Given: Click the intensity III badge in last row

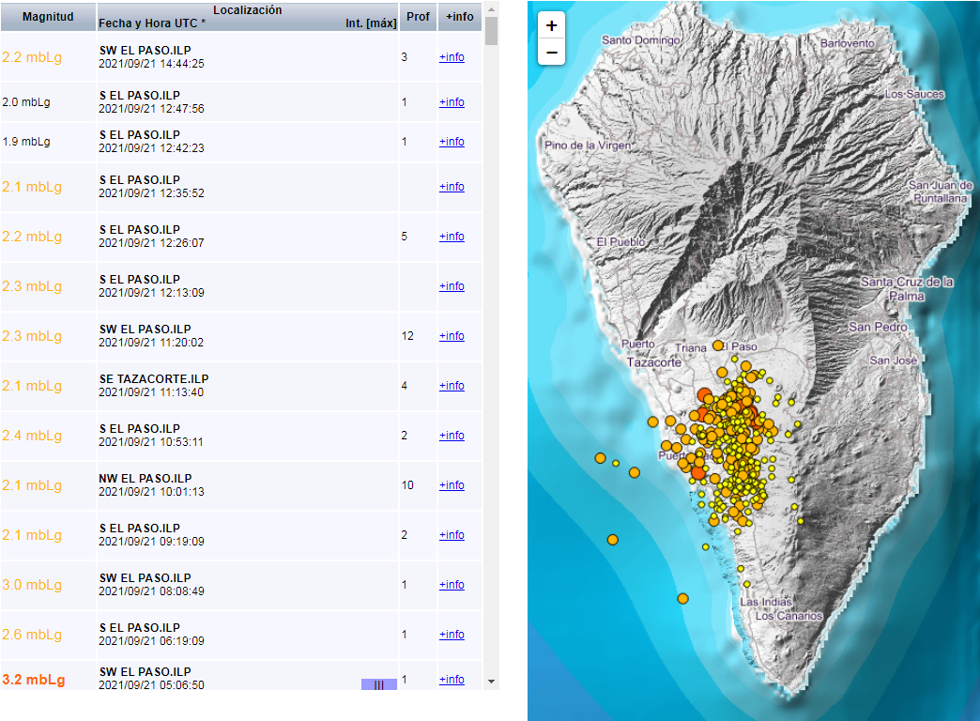Looking at the screenshot, I should tap(378, 684).
